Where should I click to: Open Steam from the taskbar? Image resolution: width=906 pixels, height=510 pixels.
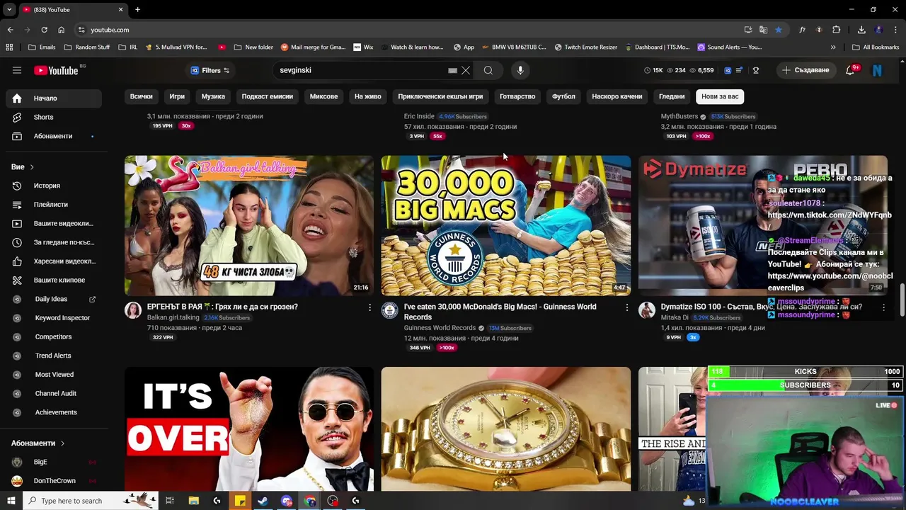pyautogui.click(x=263, y=501)
